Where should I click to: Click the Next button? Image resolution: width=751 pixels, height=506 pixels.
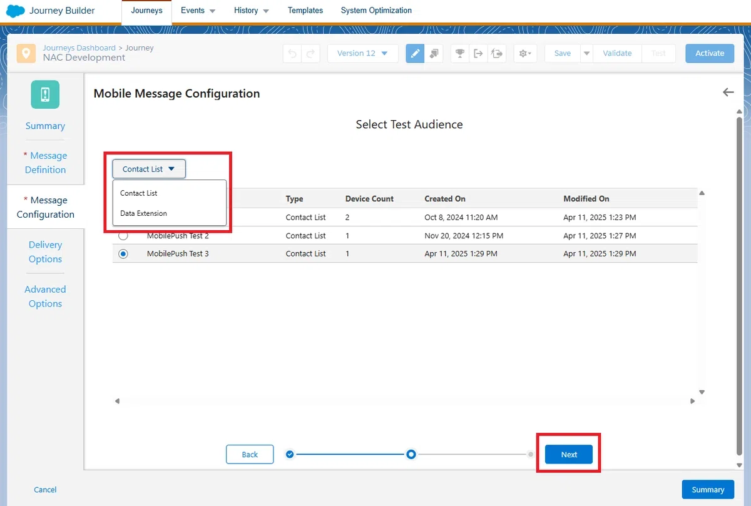(x=569, y=455)
